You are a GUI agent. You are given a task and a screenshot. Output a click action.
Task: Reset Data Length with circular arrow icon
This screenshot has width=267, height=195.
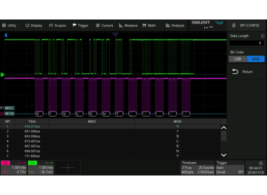[x=263, y=36]
